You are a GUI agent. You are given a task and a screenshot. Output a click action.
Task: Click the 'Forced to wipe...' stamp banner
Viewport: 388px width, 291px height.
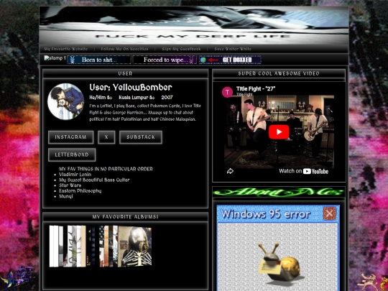tap(165, 60)
